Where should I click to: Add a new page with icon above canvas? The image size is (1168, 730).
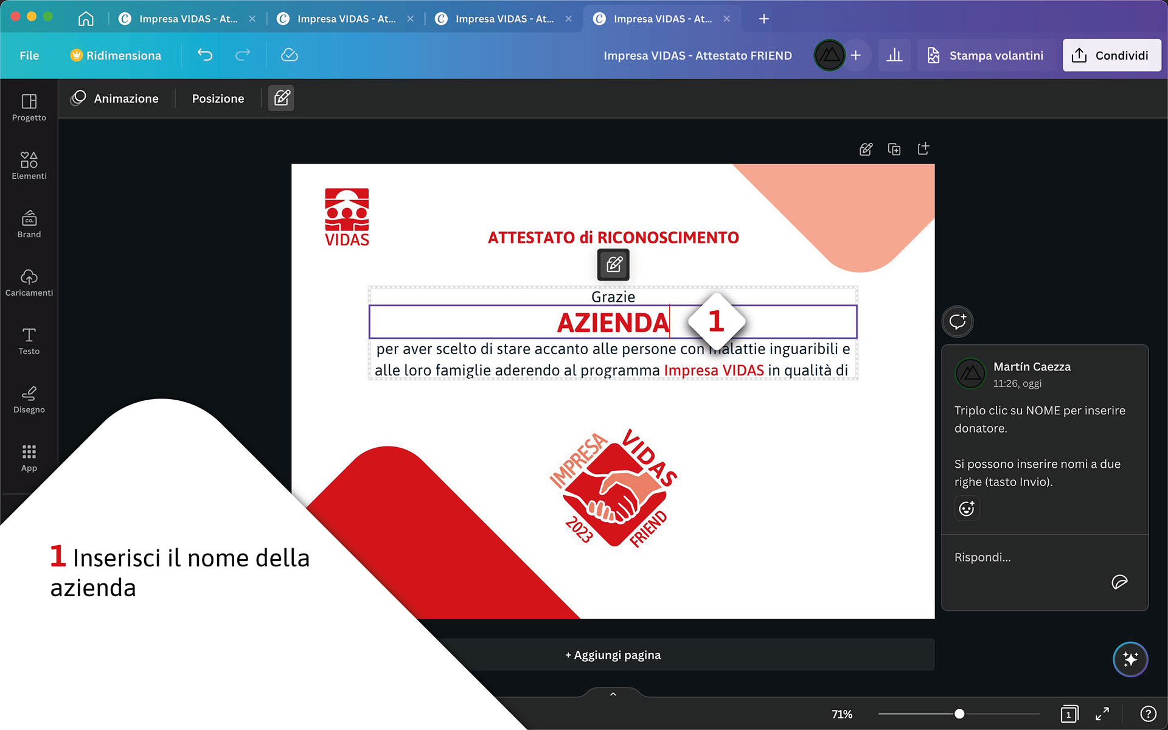click(x=923, y=149)
